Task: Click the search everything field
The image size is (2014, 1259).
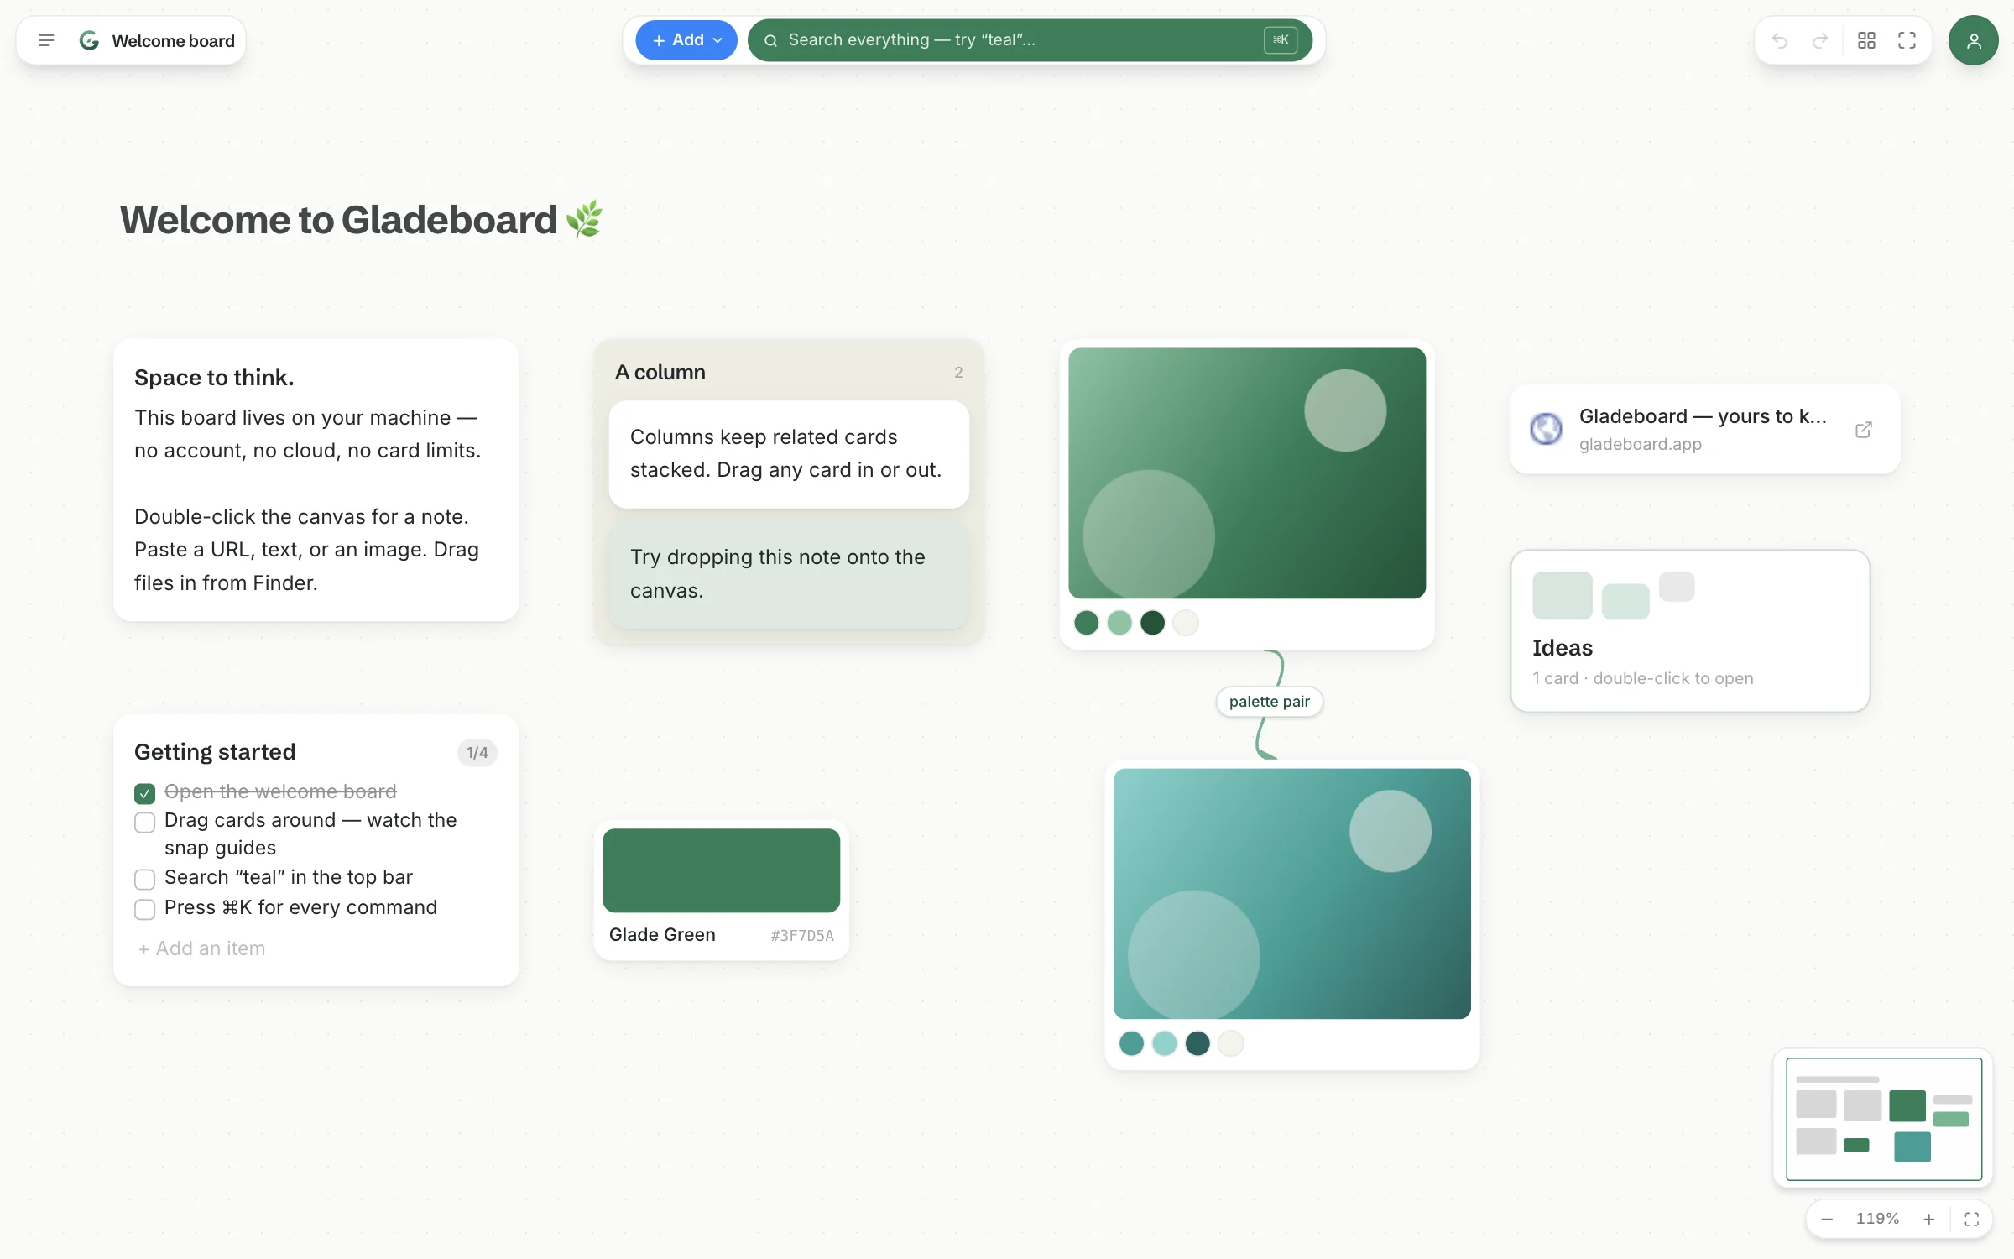Action: [x=1030, y=40]
